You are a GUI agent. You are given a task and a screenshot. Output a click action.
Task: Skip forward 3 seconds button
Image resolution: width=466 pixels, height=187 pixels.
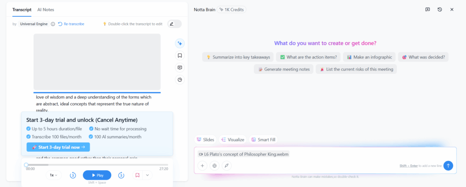click(x=121, y=176)
